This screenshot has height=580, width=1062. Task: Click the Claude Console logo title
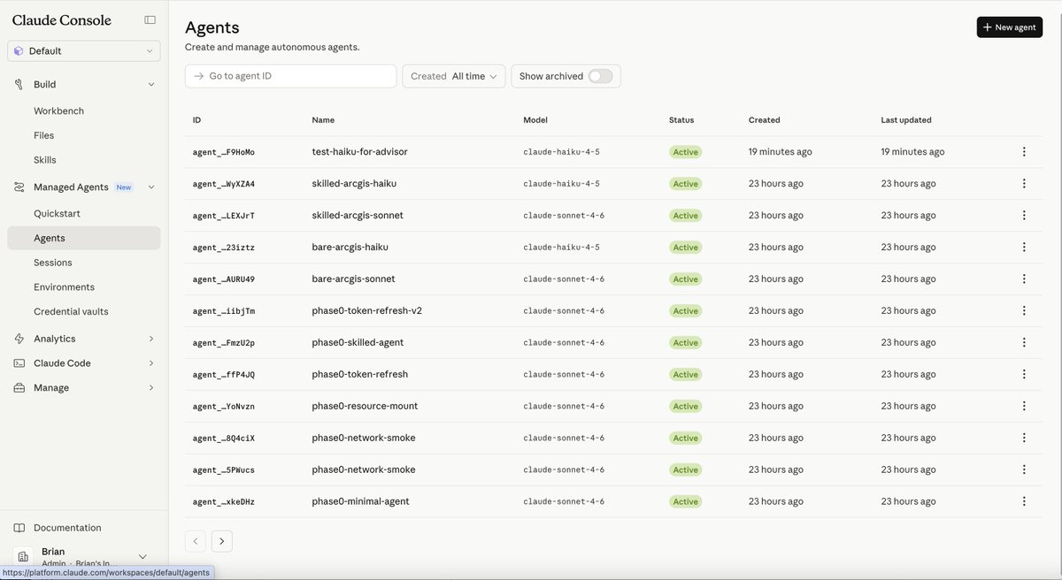(62, 19)
